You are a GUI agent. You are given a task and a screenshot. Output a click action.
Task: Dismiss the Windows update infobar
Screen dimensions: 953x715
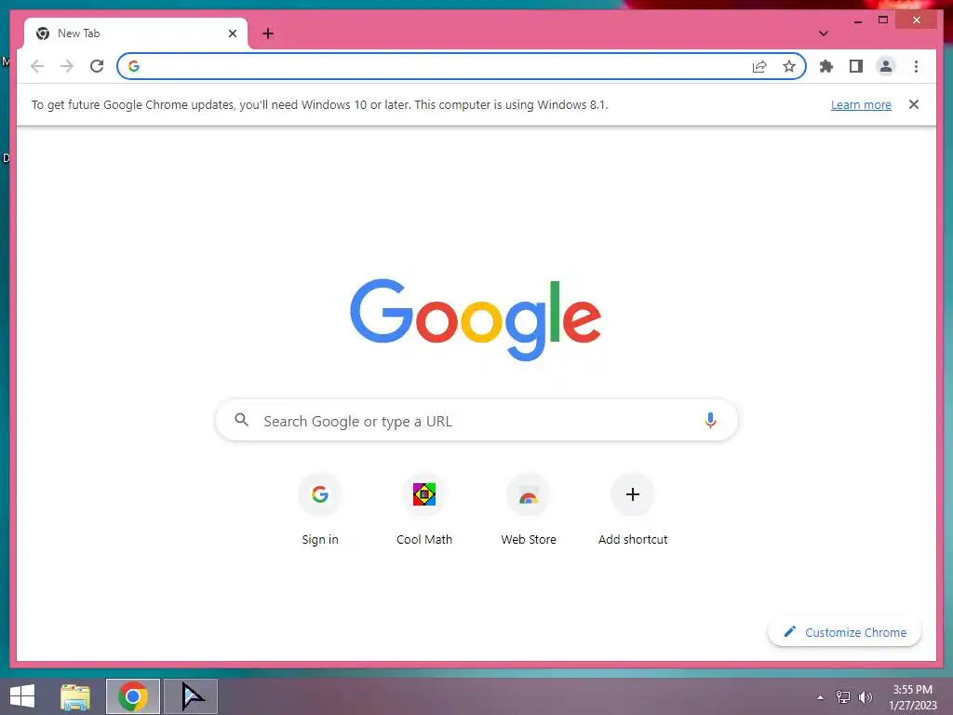[x=914, y=104]
